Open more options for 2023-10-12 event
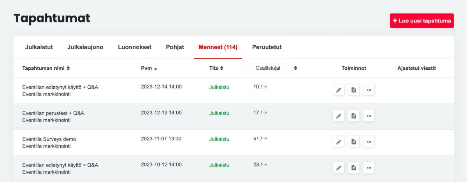The width and height of the screenshot is (467, 182). click(369, 168)
